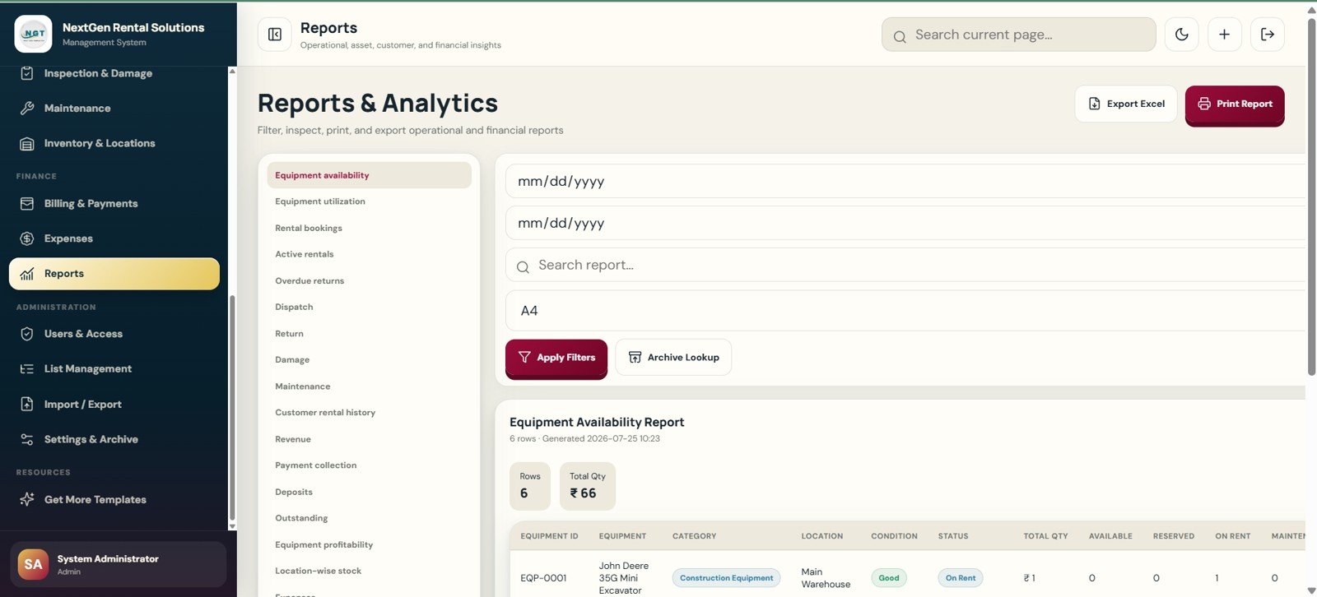Viewport: 1317px width, 597px height.
Task: Click the magnifier icon in Search current page
Action: tap(900, 36)
